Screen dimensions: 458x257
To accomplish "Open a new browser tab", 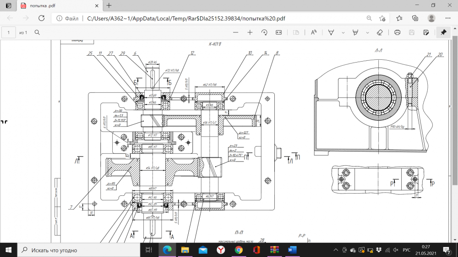I will click(x=109, y=5).
